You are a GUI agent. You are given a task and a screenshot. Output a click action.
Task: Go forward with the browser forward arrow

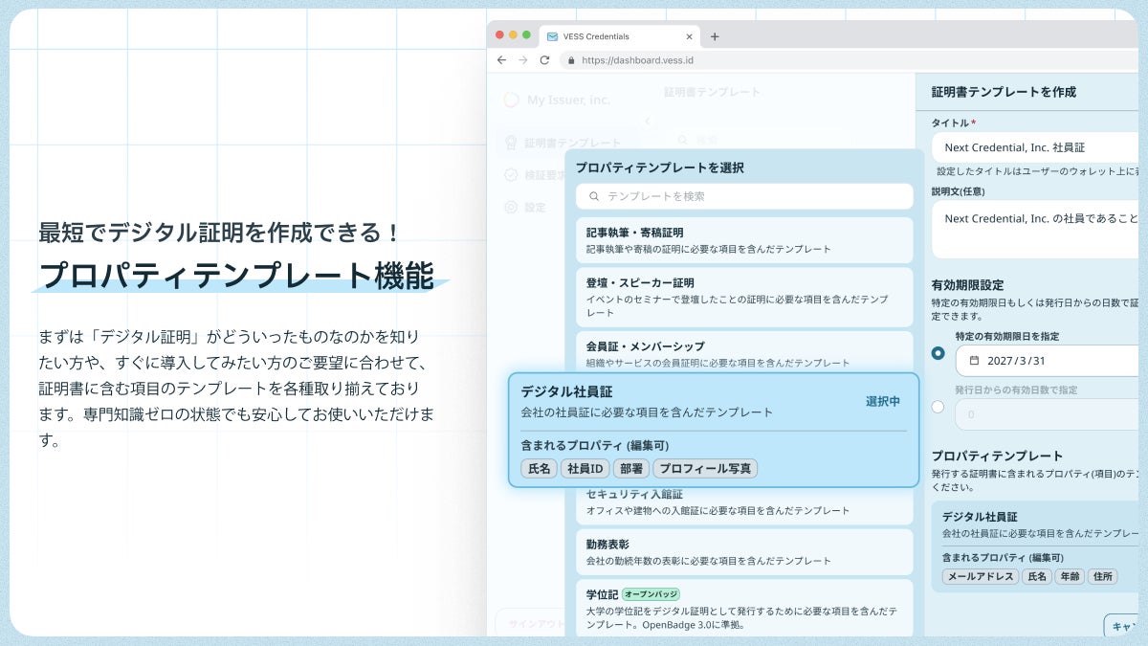(x=523, y=59)
